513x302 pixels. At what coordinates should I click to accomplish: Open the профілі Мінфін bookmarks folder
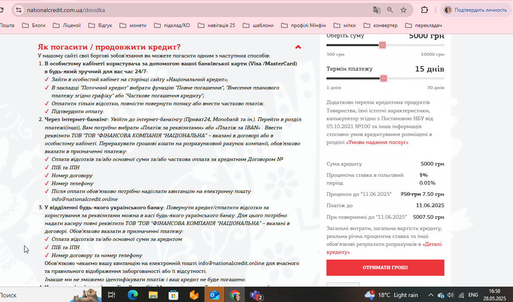[x=304, y=25]
